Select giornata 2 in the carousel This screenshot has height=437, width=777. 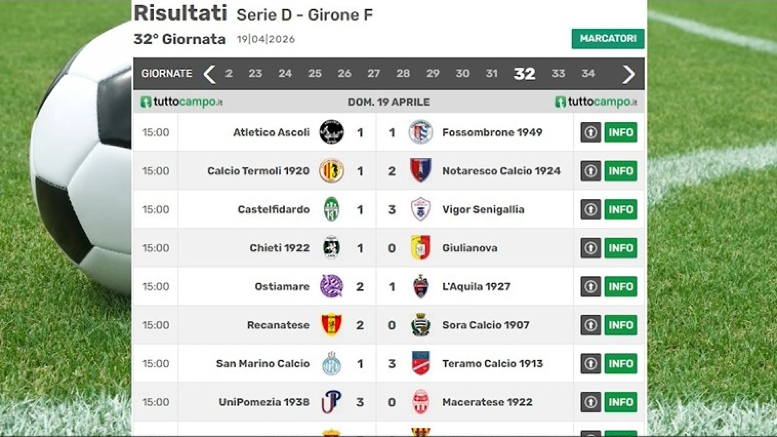pyautogui.click(x=229, y=74)
